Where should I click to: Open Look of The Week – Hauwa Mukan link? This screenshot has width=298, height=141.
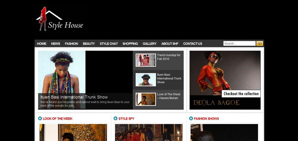click(x=169, y=96)
